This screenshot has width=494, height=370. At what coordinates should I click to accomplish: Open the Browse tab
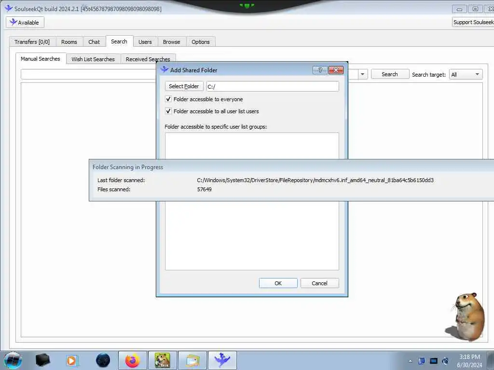click(x=171, y=42)
